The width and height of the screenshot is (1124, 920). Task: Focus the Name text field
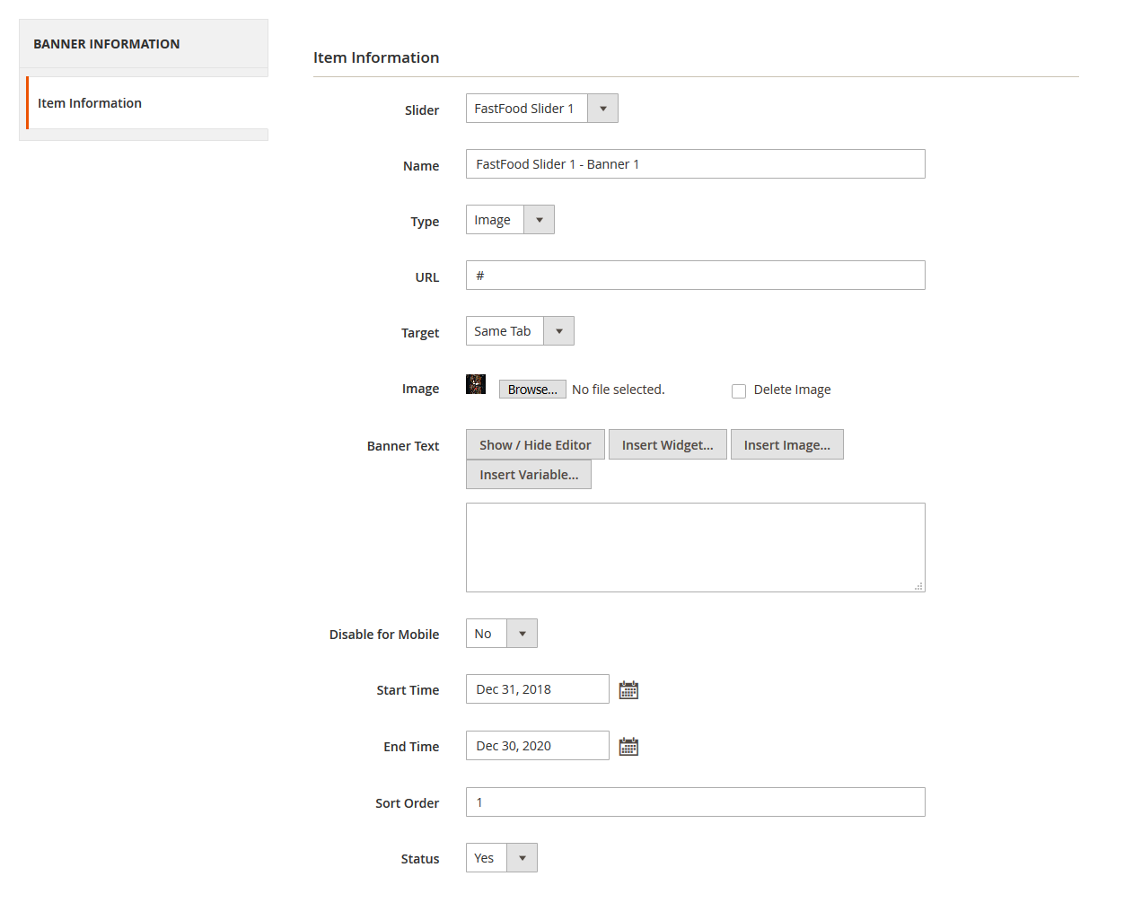(695, 164)
